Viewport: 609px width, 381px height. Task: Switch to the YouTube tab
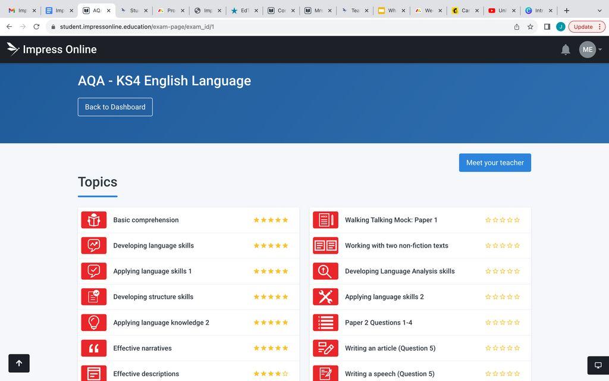point(502,11)
